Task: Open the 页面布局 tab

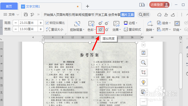Action: coord(62,15)
